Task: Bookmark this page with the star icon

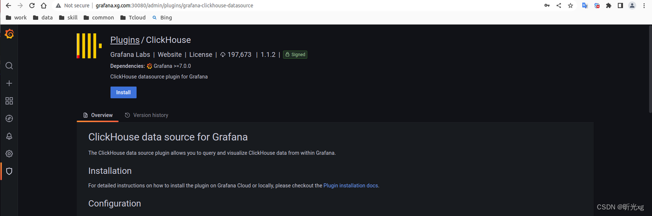Action: tap(570, 6)
